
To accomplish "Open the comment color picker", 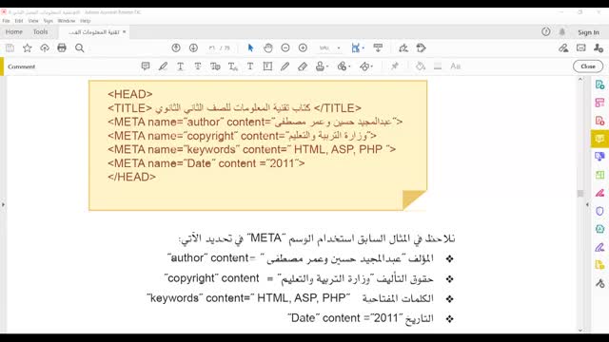I will click(421, 66).
